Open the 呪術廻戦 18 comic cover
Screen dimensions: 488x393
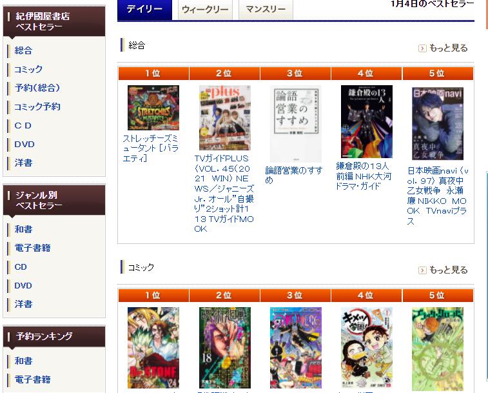[225, 347]
